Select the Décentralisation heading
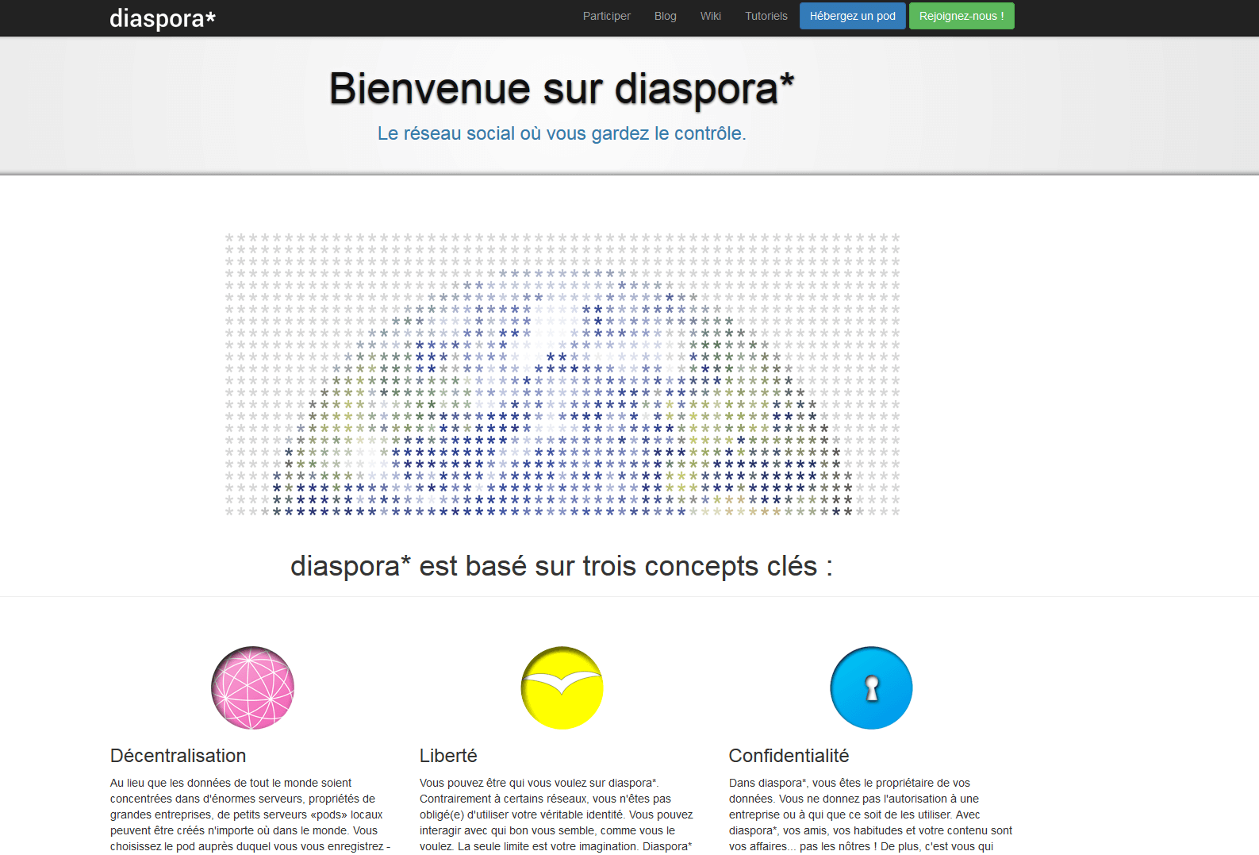 (x=178, y=756)
